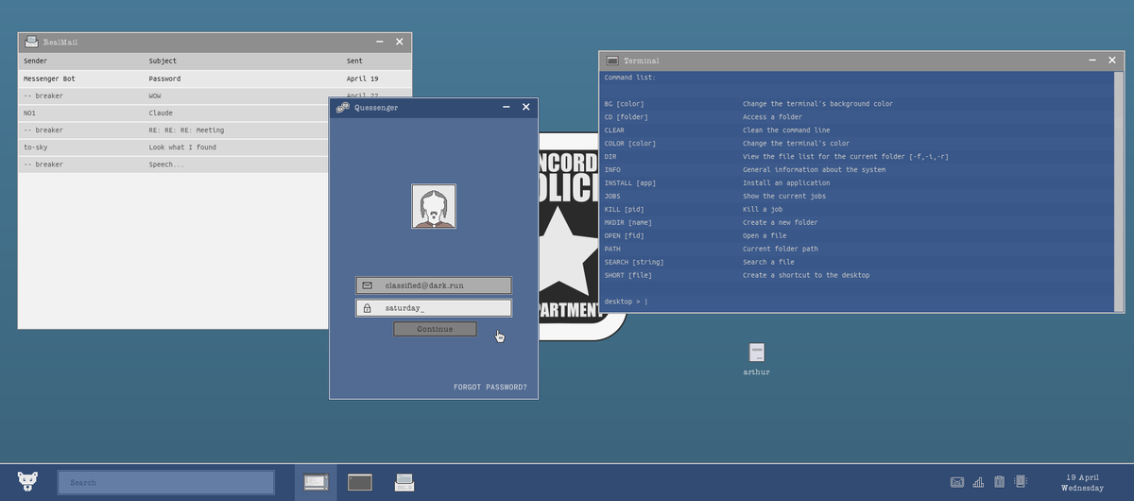Click the 19 April Wednesday clock
Image resolution: width=1134 pixels, height=501 pixels.
click(x=1082, y=482)
